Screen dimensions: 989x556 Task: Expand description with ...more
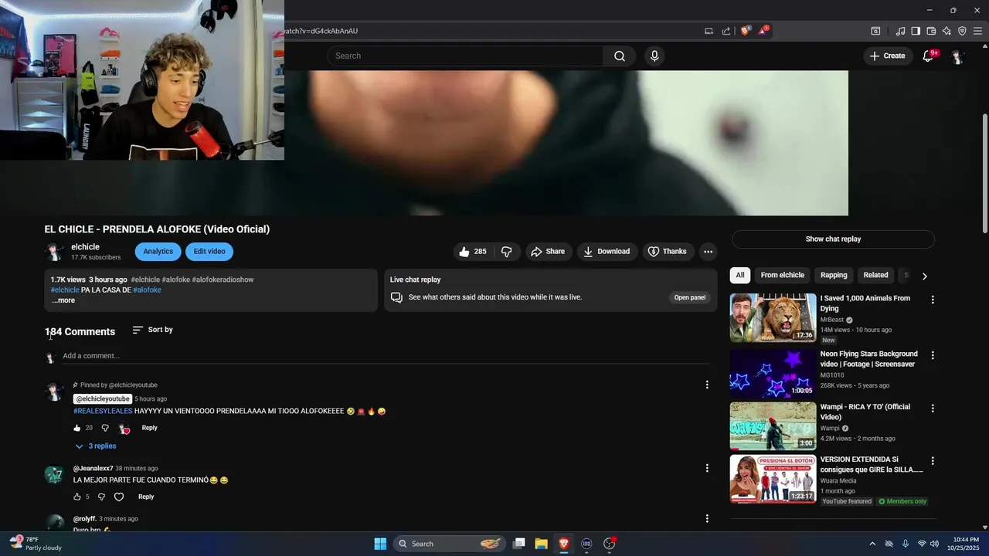[63, 300]
